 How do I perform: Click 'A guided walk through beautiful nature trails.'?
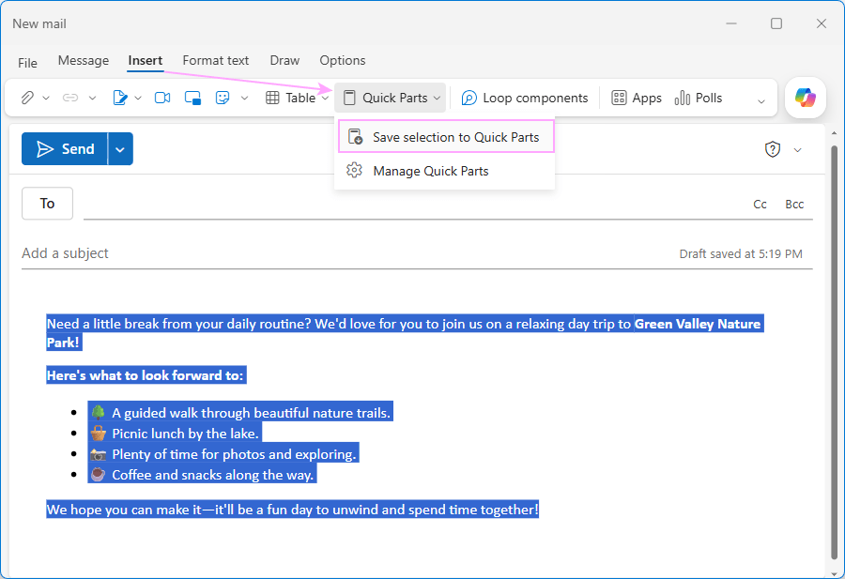click(x=251, y=413)
